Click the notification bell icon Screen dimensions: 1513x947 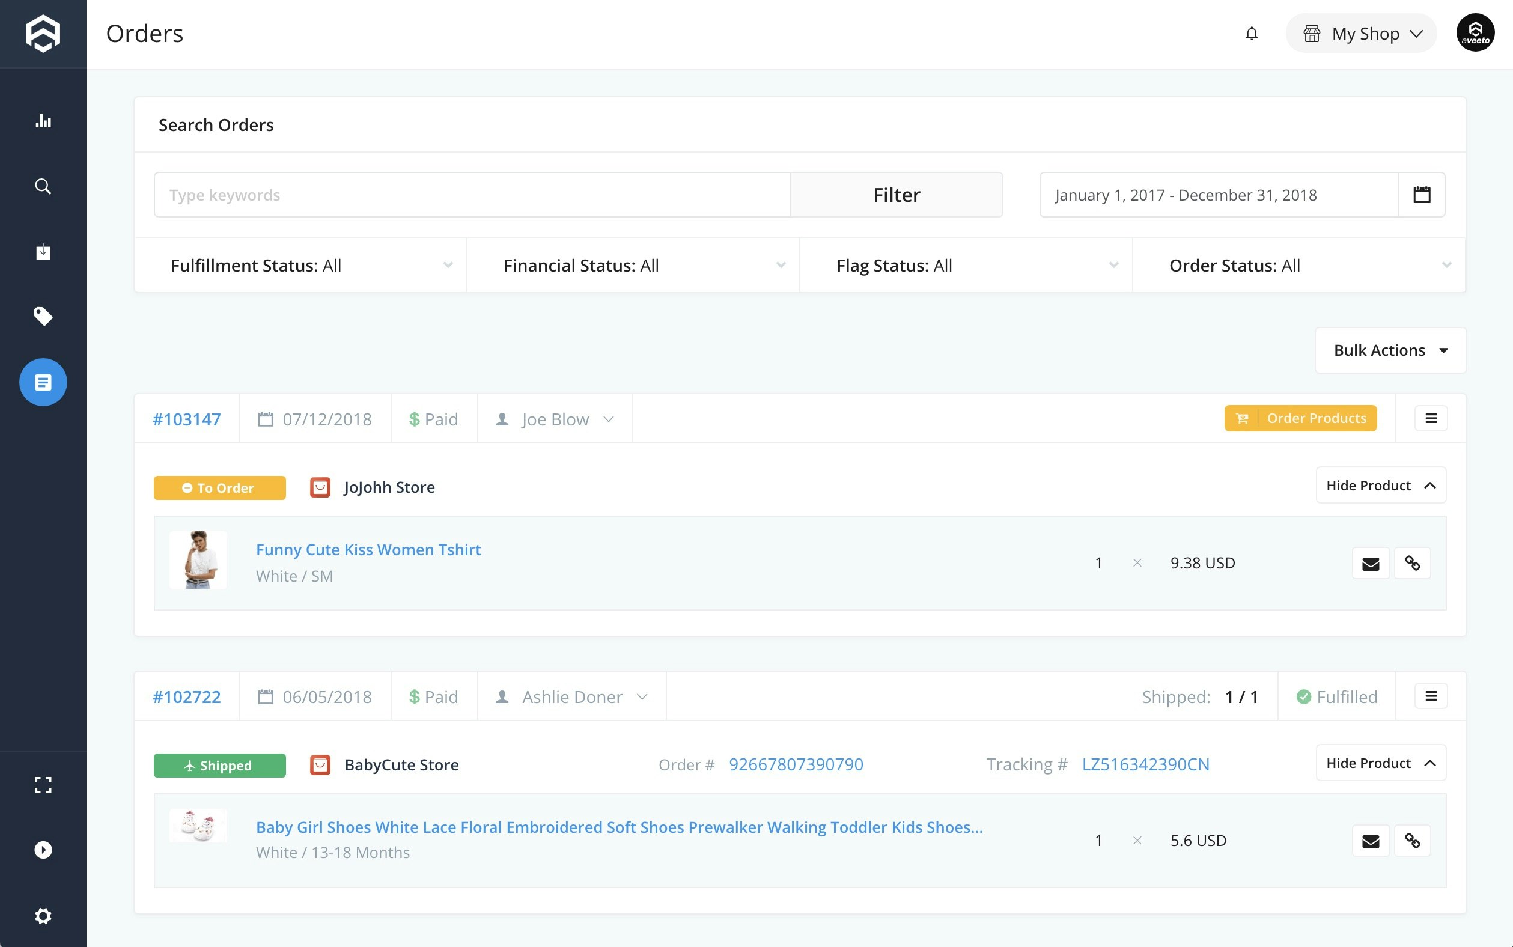1251,34
